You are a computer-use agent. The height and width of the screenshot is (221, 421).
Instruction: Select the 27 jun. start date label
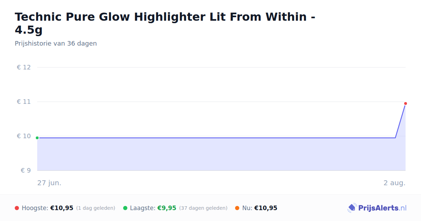[x=49, y=183]
